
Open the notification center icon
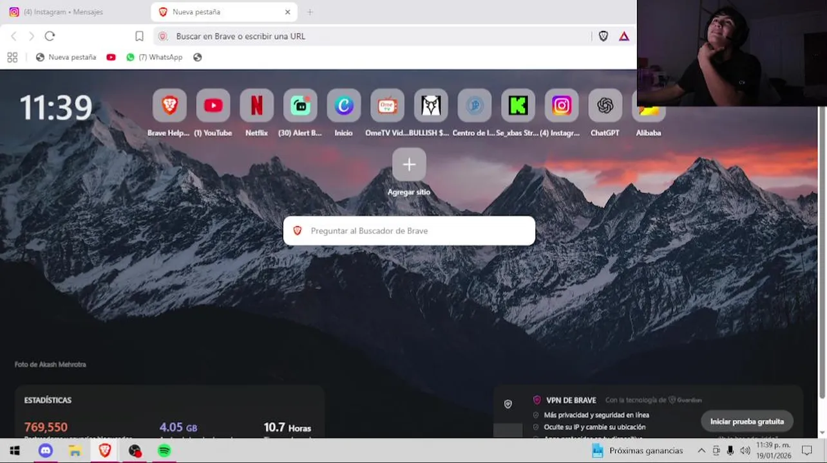coord(807,451)
